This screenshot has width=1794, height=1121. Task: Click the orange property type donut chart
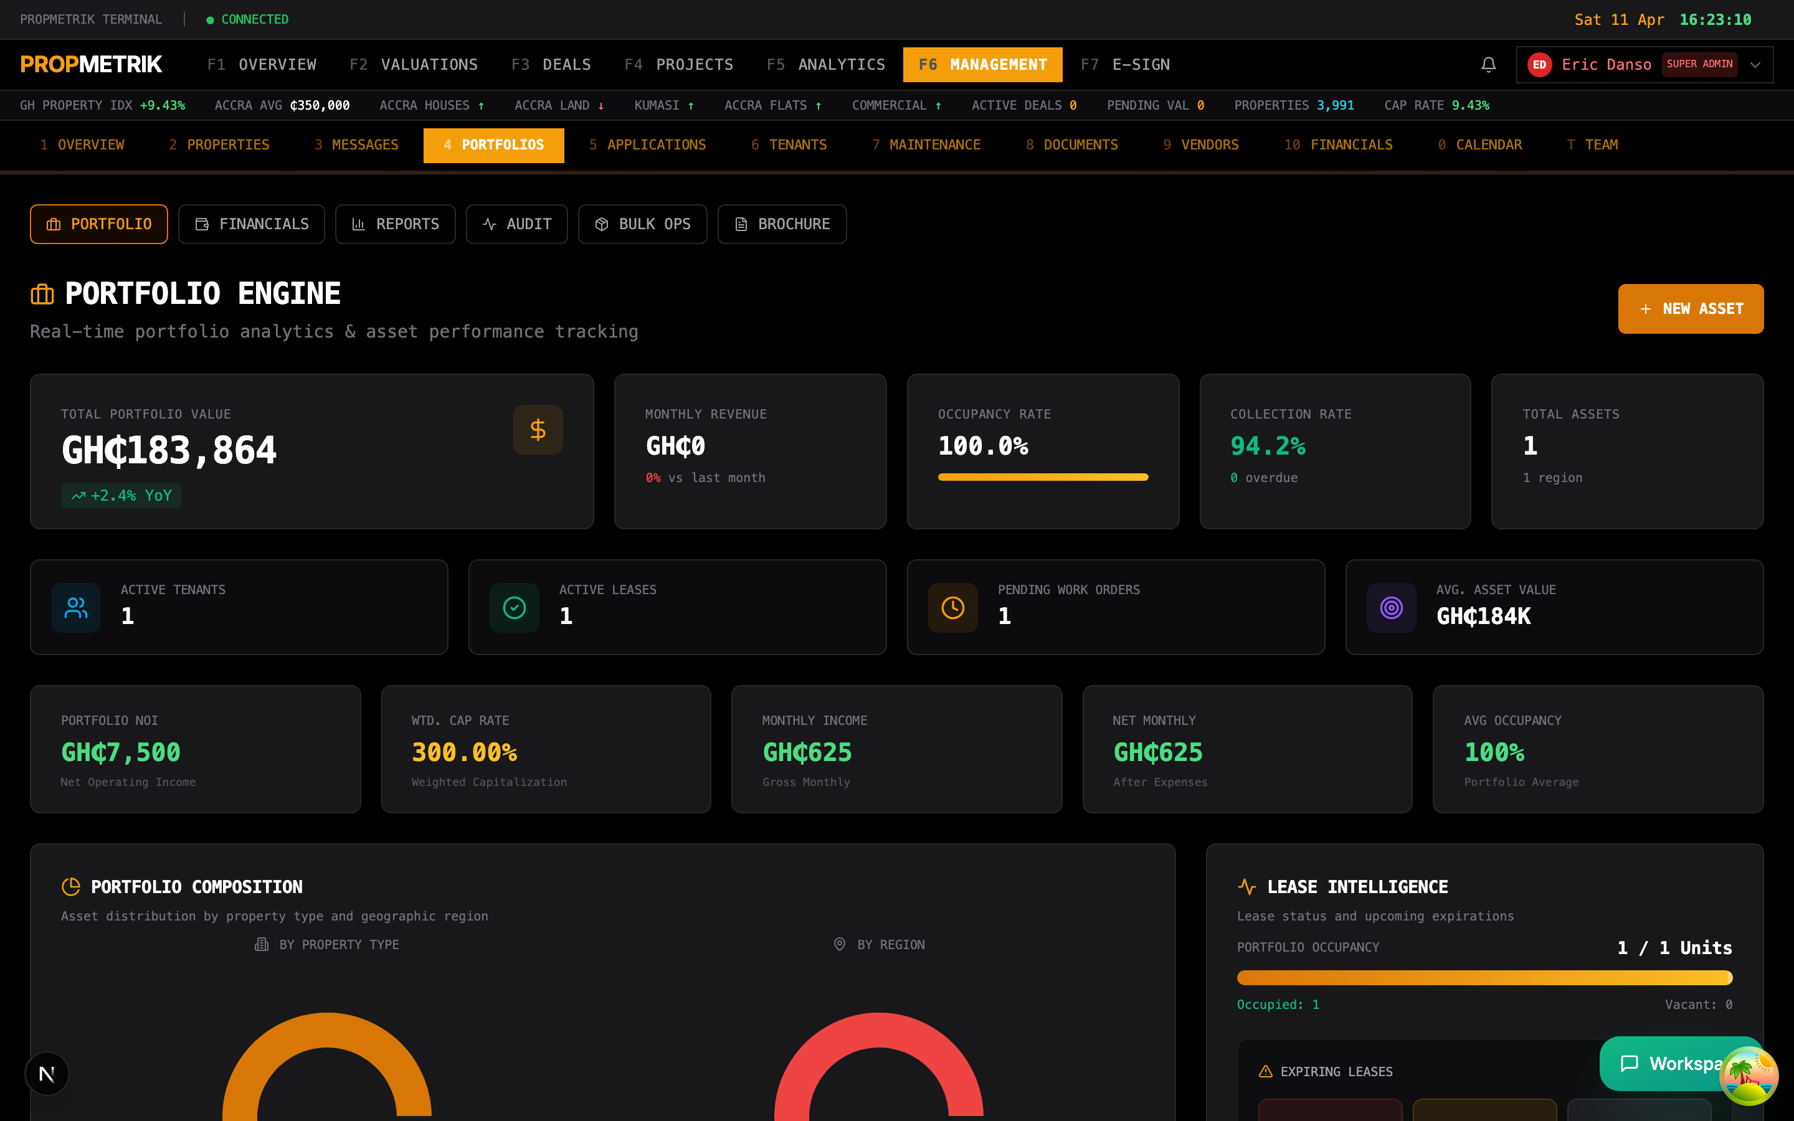coord(327,1066)
